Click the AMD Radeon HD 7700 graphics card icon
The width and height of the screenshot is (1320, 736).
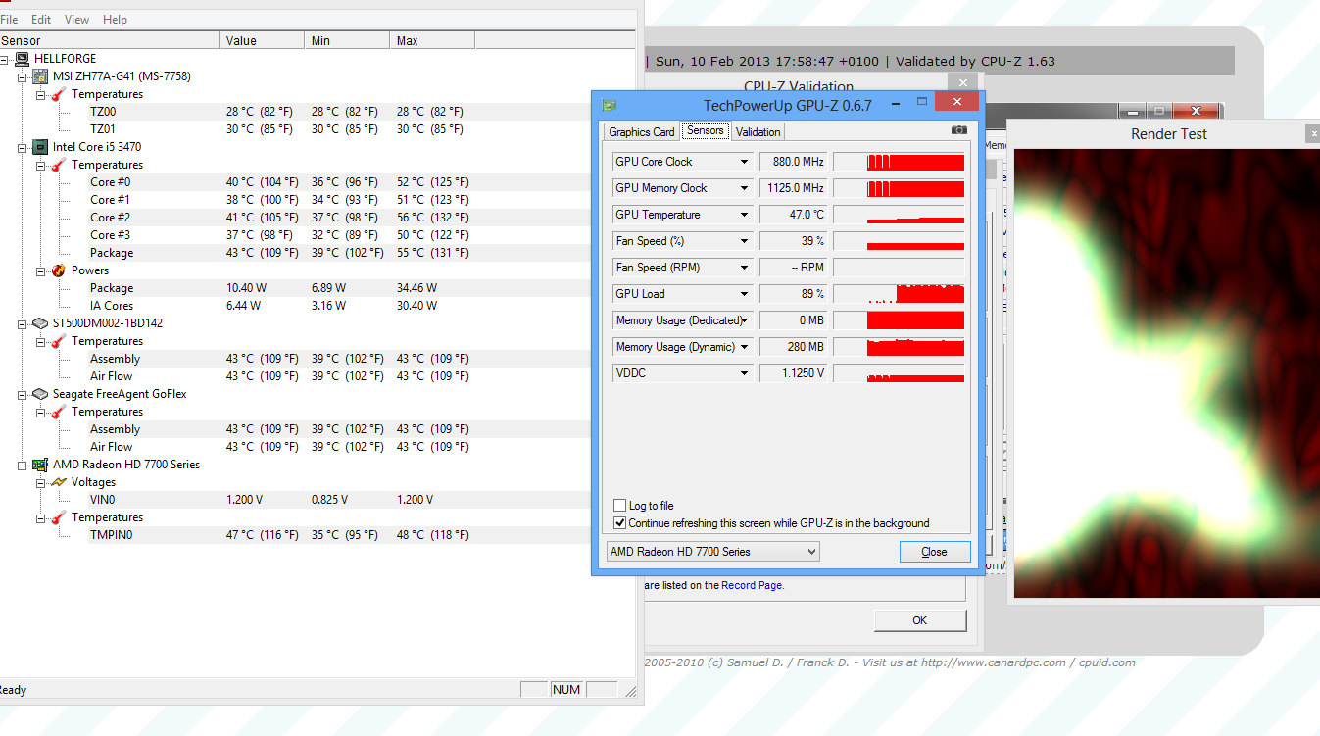coord(41,465)
